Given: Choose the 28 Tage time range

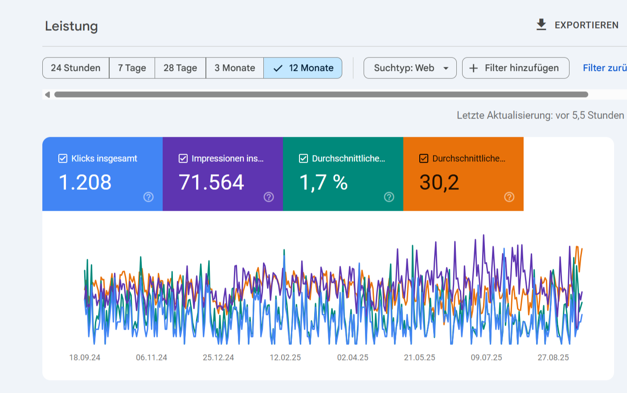Looking at the screenshot, I should pos(180,68).
